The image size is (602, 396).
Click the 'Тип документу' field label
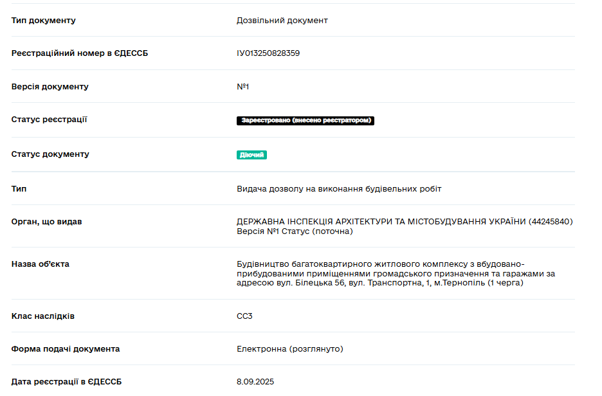pyautogui.click(x=43, y=21)
